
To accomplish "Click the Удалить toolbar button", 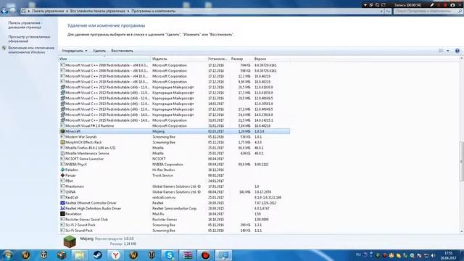I will [99, 51].
